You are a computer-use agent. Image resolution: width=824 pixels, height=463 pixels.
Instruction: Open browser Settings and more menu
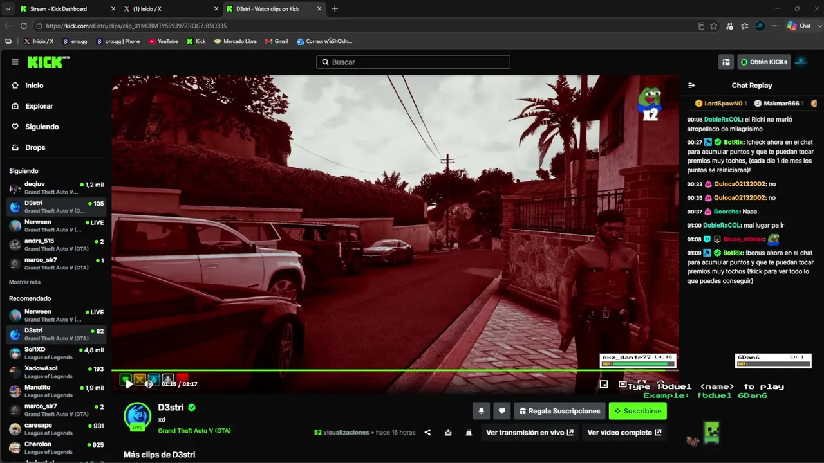tap(776, 26)
